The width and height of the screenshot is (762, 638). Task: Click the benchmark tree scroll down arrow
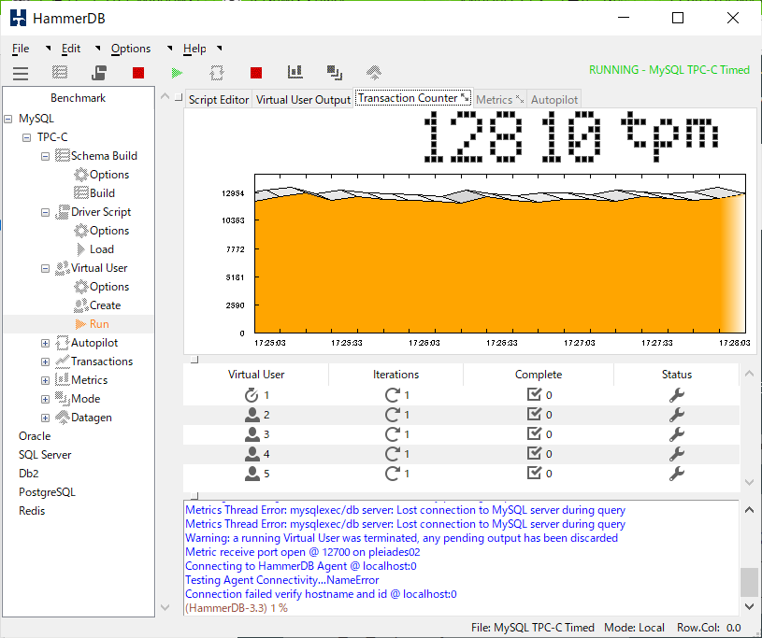coord(165,607)
